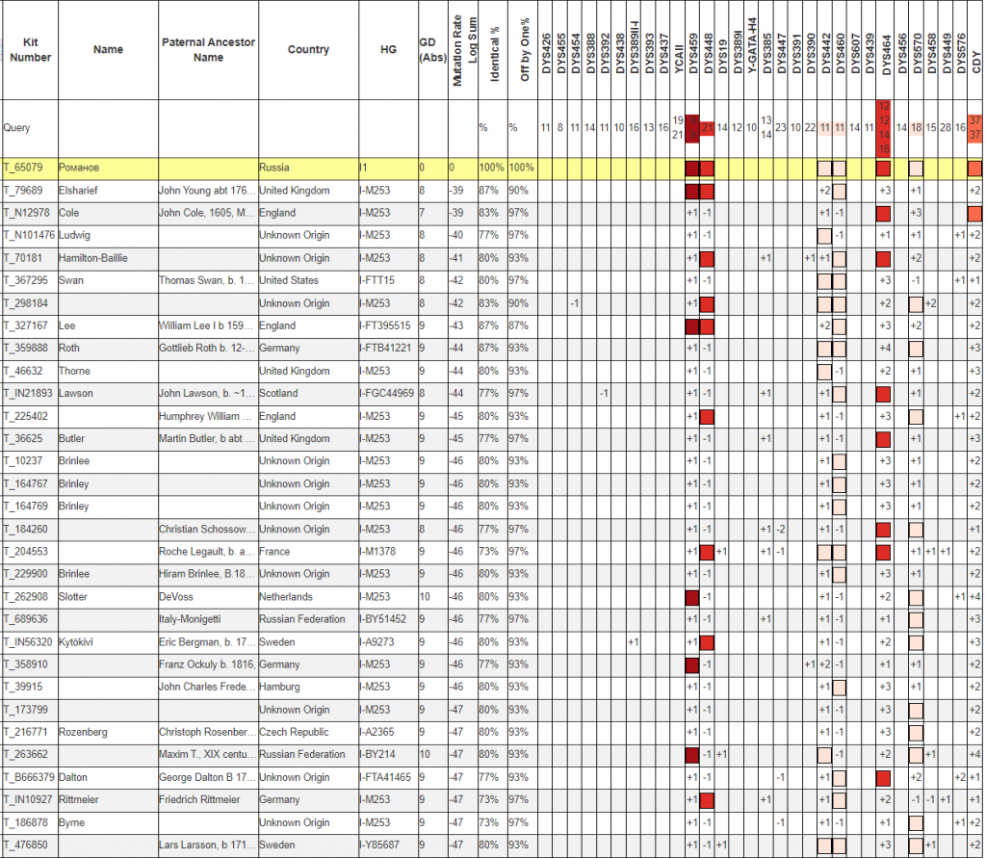Click the name Романов
Screen dimensions: 986x858
(82, 169)
